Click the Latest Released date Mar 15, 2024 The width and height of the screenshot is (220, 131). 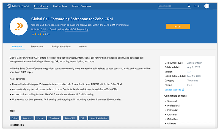[x=194, y=76]
